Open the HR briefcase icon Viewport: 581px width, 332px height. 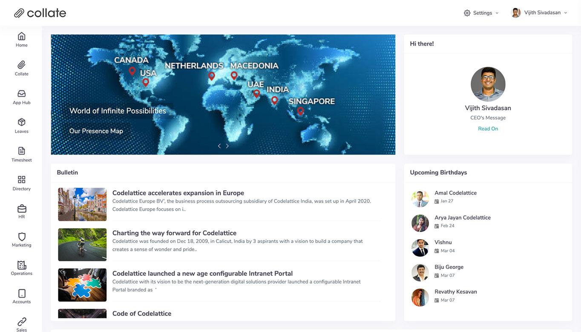[x=22, y=208]
